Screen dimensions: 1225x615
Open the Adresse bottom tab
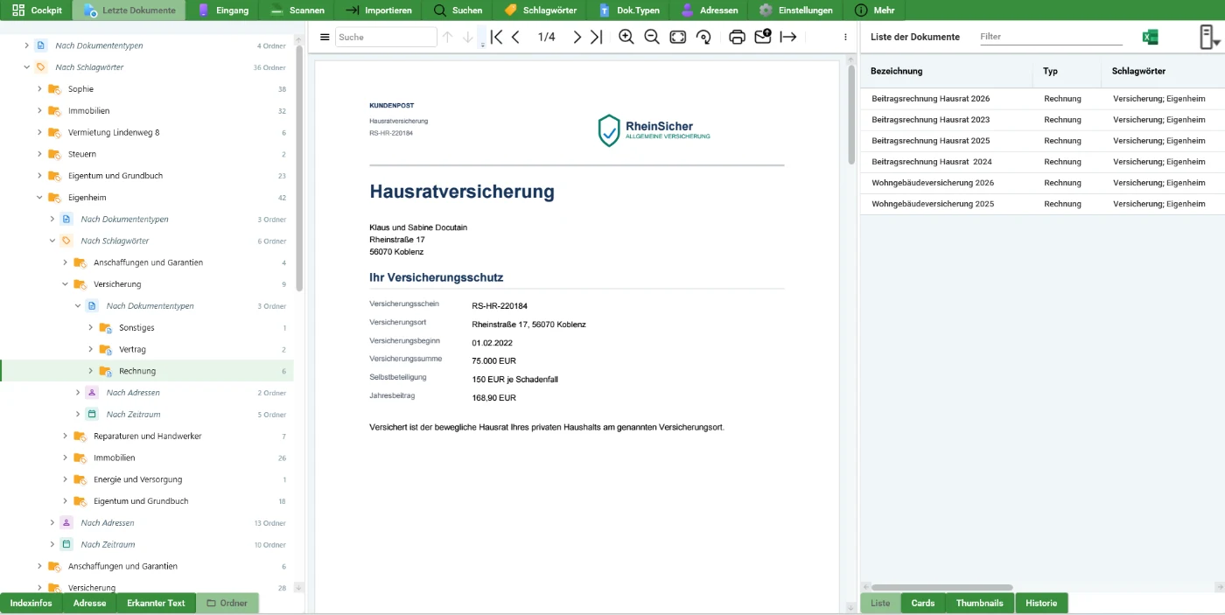tap(90, 603)
